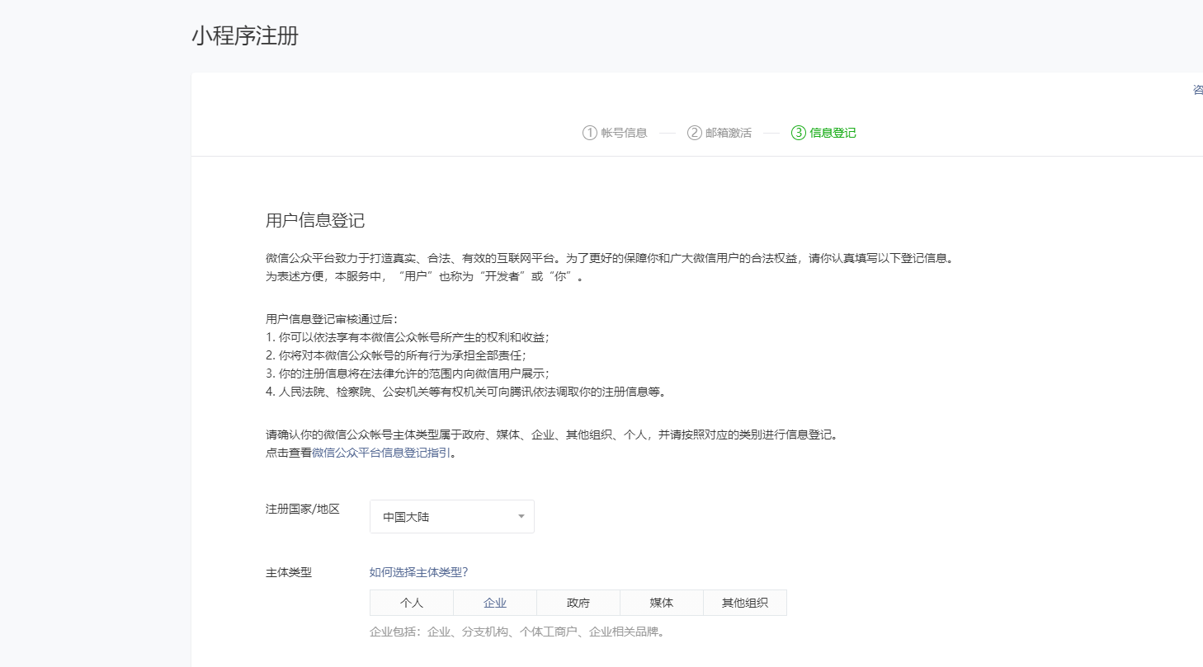The height and width of the screenshot is (667, 1203).
Task: Click the dropdown arrow beside 中国大陆
Action: [520, 516]
